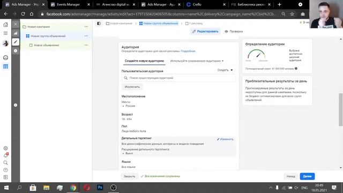Click the audience definition gauge
The width and height of the screenshot is (343, 193).
point(256,54)
